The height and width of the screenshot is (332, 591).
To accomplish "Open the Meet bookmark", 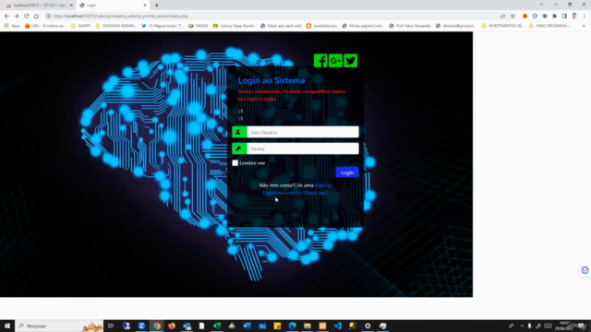I will click(x=281, y=26).
